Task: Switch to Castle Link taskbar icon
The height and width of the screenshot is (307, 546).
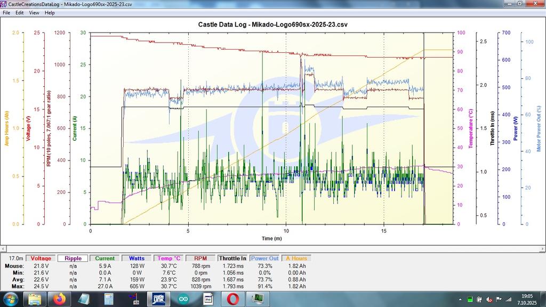Action: (x=158, y=299)
